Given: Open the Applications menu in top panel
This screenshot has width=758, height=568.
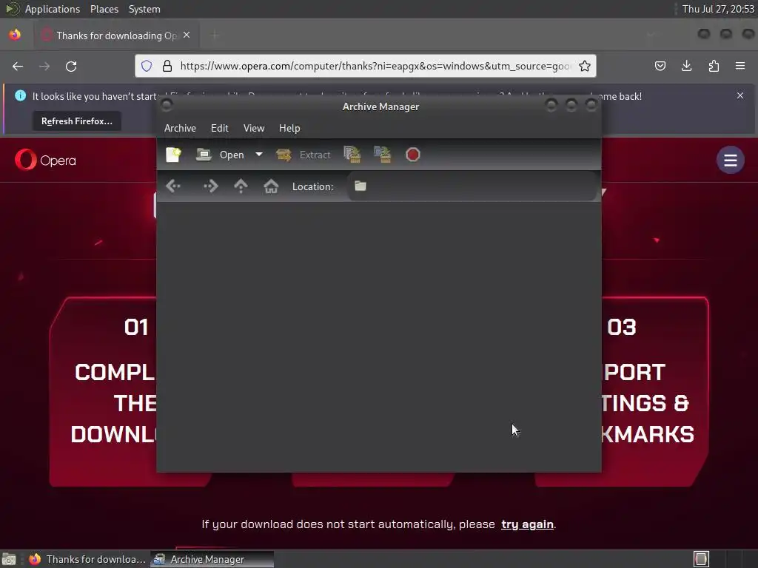Looking at the screenshot, I should point(53,9).
